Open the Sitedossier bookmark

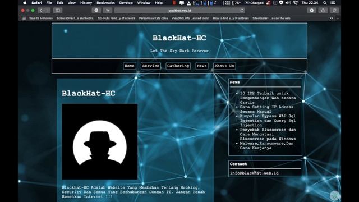pos(271,18)
